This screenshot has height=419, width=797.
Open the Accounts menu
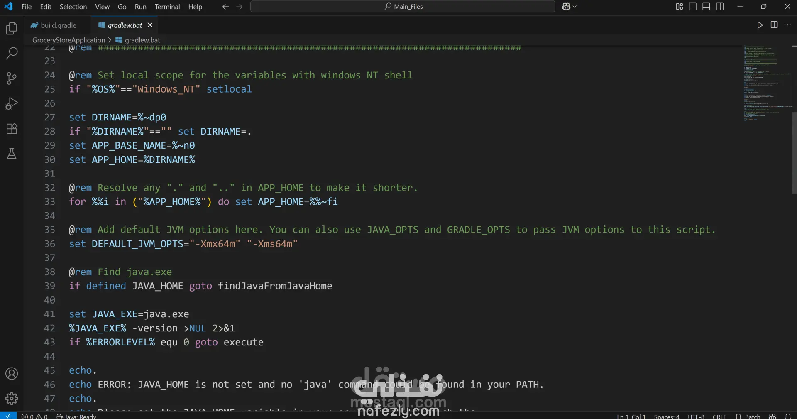[x=12, y=374]
